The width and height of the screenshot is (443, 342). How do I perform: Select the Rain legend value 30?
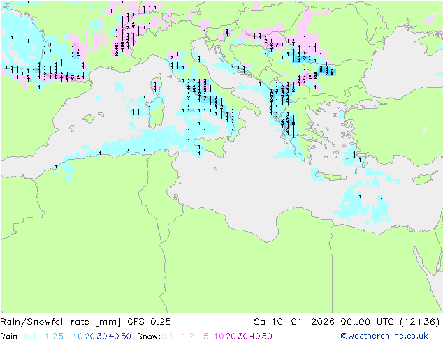coord(102,336)
